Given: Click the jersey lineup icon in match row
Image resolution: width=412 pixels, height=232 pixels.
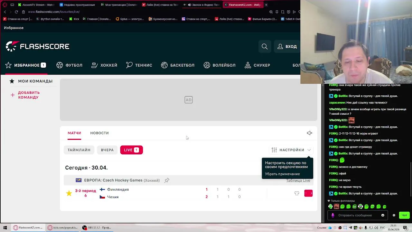Looking at the screenshot, I should pyautogui.click(x=297, y=193).
